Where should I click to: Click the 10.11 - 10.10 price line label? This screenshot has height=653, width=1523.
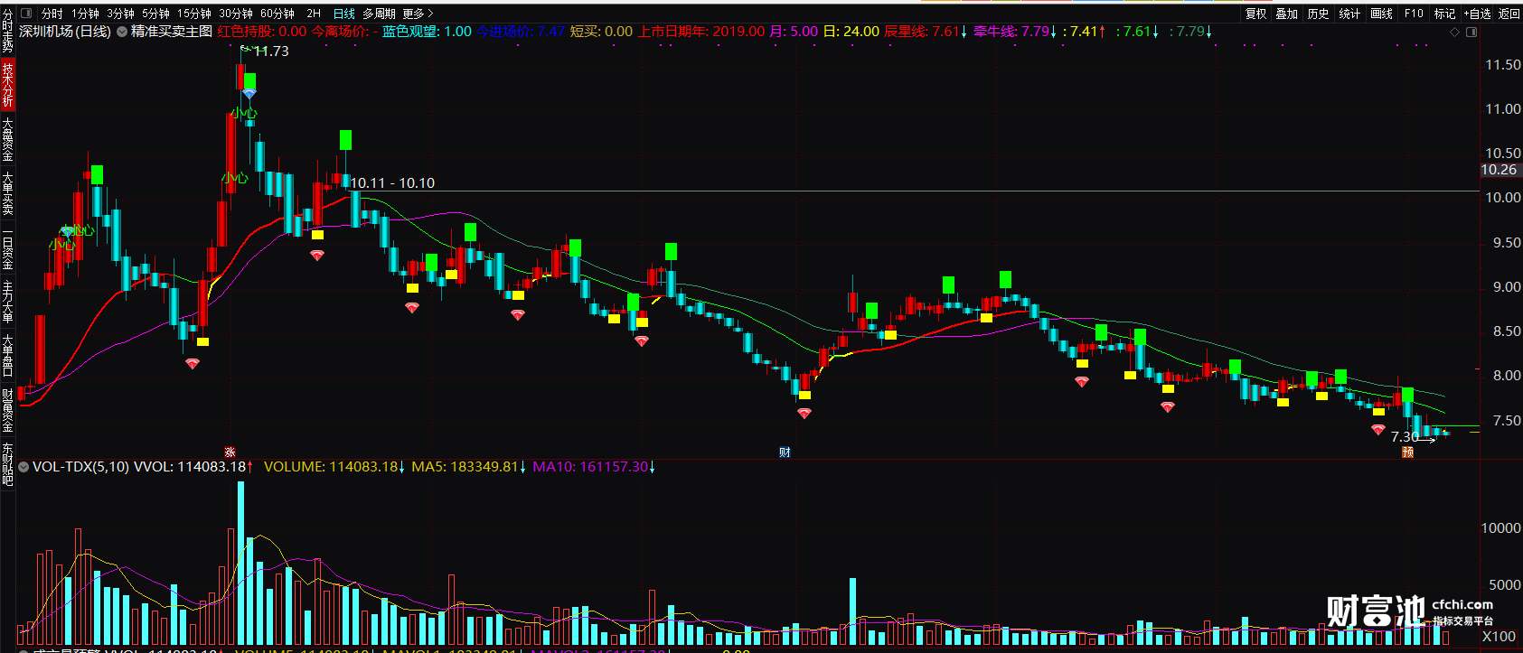pos(392,183)
